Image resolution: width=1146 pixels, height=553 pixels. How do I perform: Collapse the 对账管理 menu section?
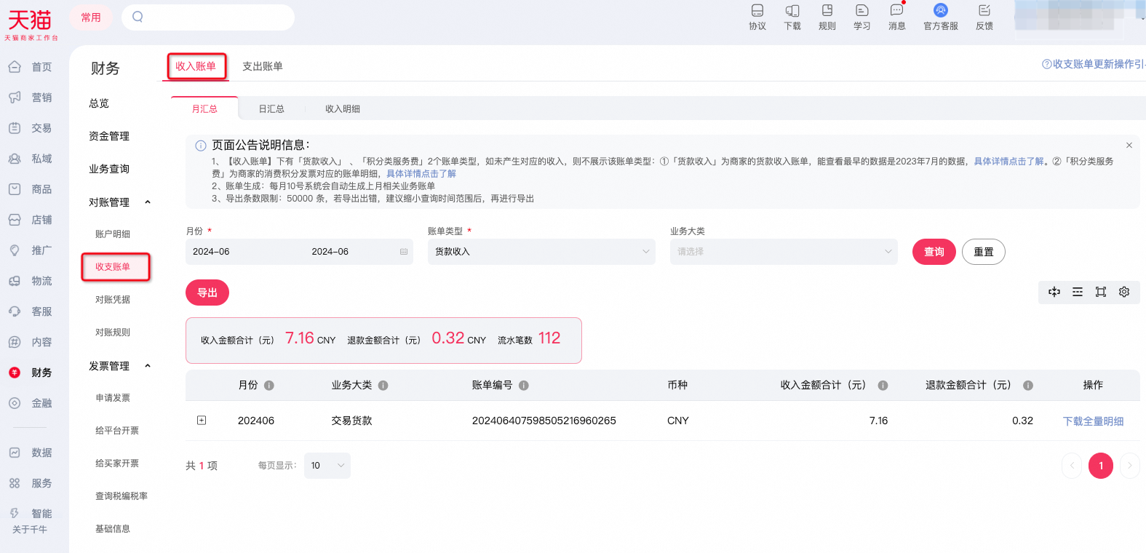pos(148,202)
